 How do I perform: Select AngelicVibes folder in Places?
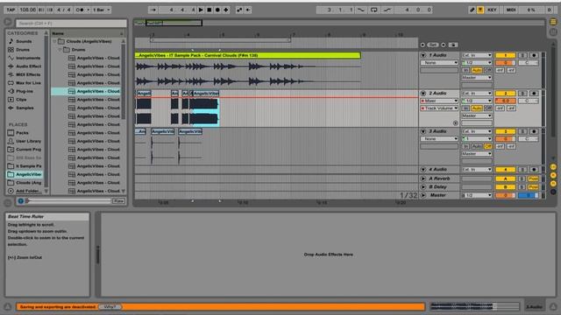point(25,175)
